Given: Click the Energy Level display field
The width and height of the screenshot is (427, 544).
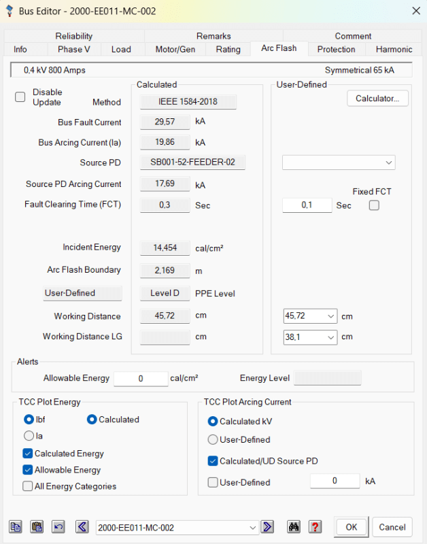Looking at the screenshot, I should (x=328, y=378).
